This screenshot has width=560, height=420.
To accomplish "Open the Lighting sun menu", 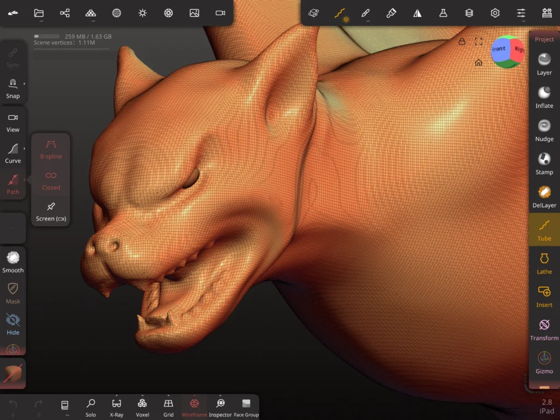I will [143, 13].
